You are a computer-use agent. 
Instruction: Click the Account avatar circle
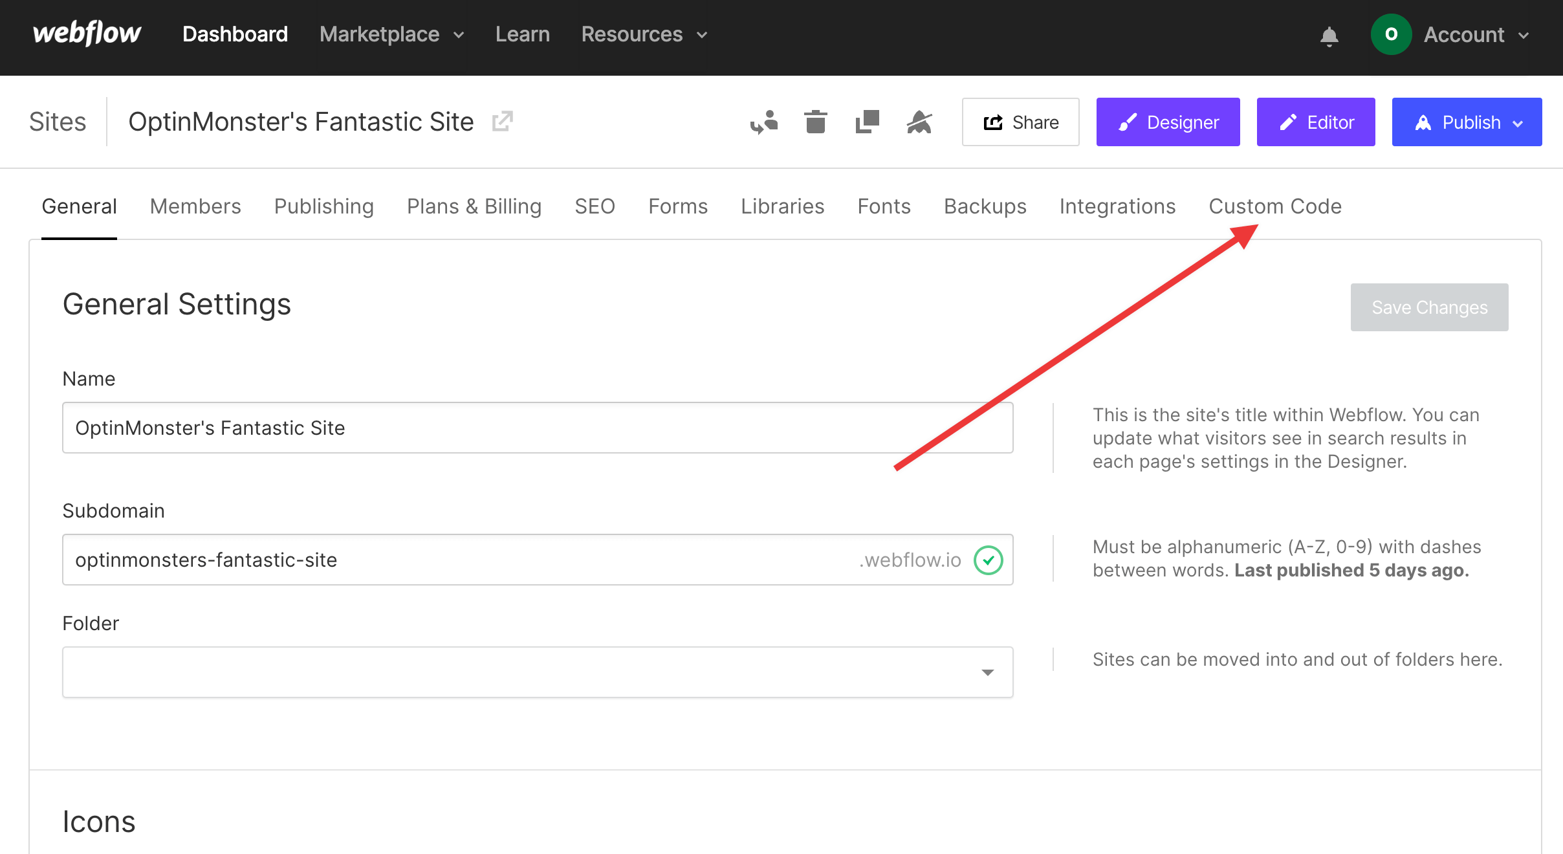(x=1393, y=34)
